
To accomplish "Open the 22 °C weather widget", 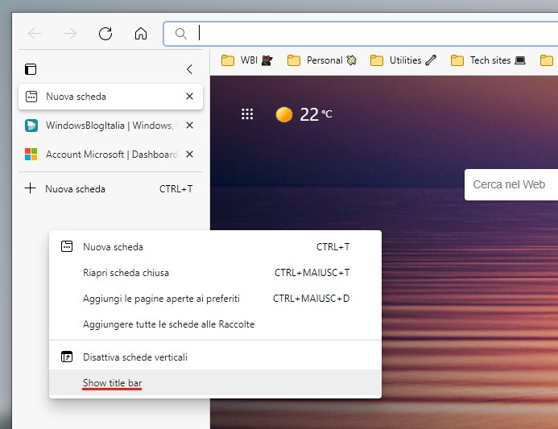I will coord(304,114).
